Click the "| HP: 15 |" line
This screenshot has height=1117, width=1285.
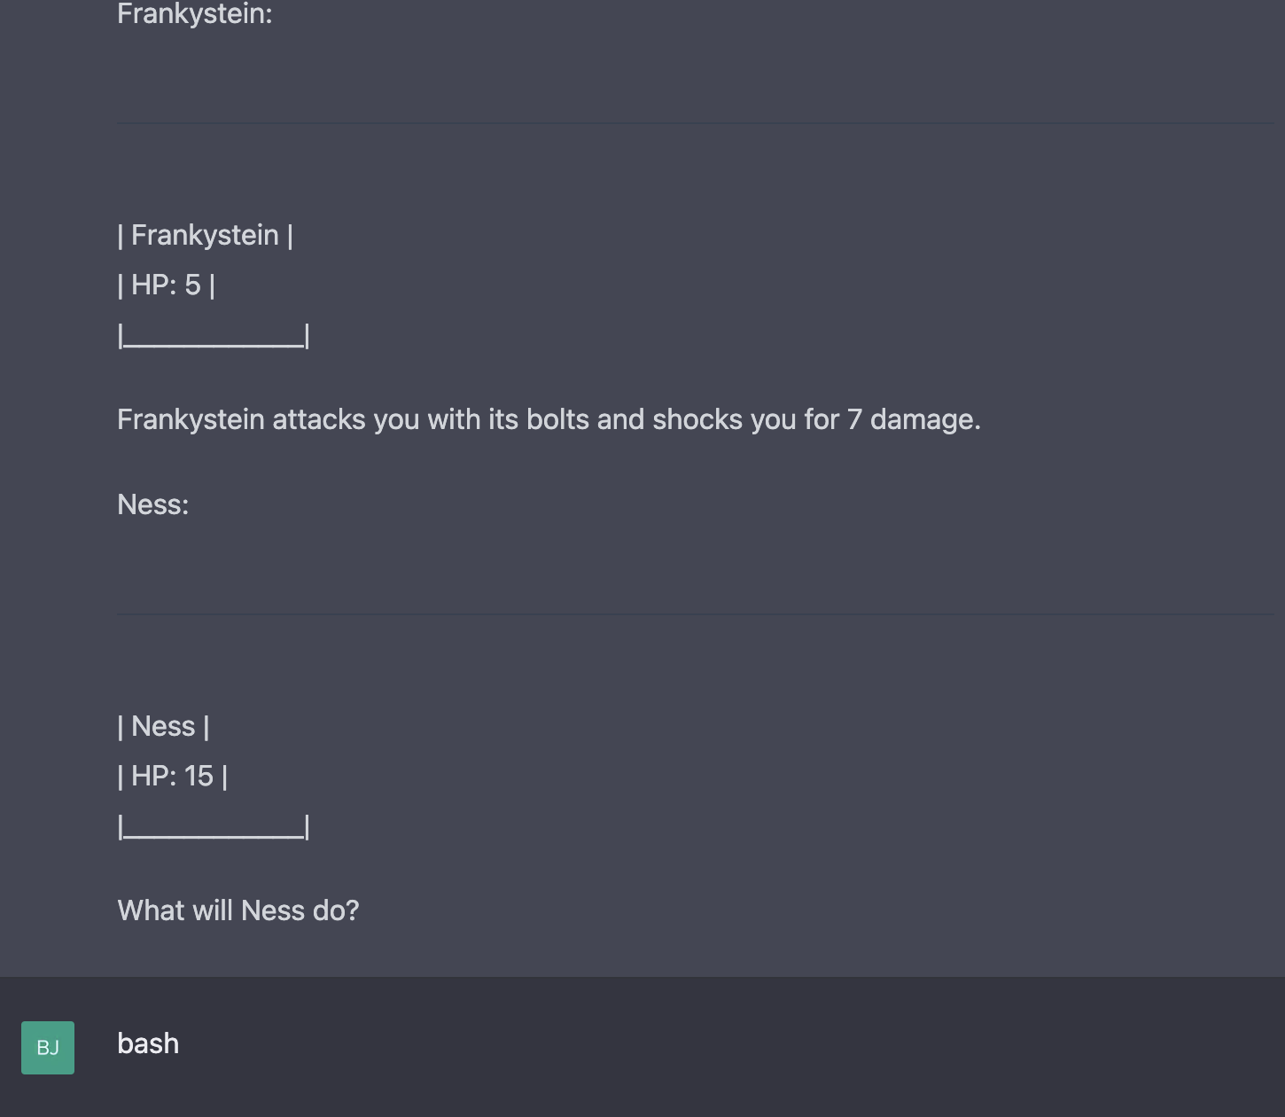[173, 776]
